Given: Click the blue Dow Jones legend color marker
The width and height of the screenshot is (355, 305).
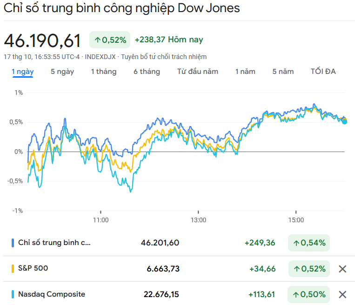Looking at the screenshot, I should click(13, 243).
